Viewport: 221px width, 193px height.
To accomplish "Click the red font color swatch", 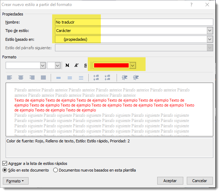I will pyautogui.click(x=111, y=65).
